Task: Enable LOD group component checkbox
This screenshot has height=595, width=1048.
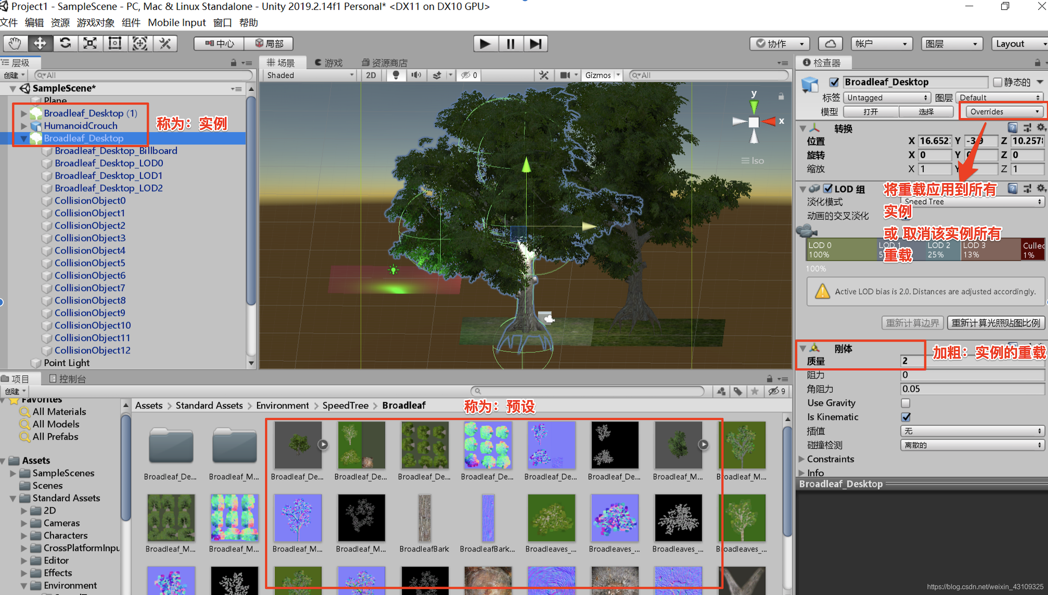Action: tap(828, 189)
